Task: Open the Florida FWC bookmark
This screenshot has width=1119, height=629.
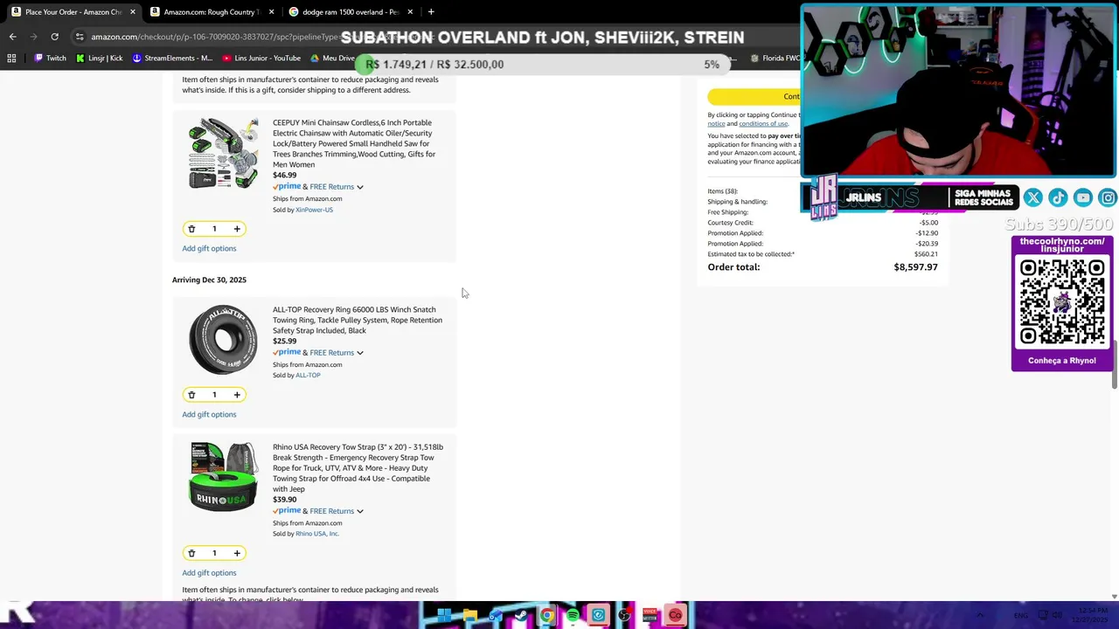Action: [775, 59]
